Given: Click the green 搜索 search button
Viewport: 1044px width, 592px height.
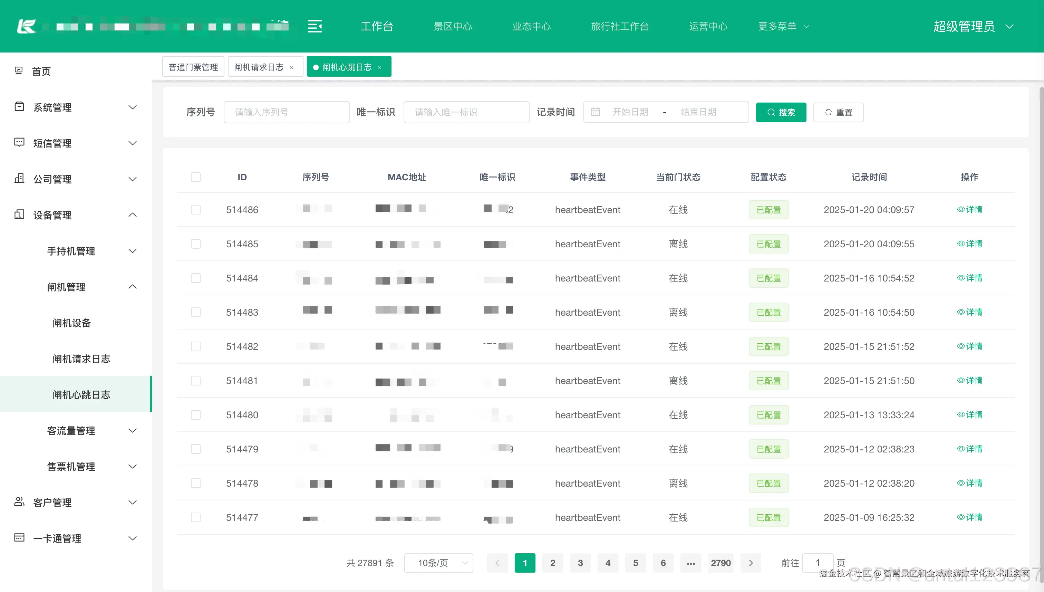Looking at the screenshot, I should point(781,112).
